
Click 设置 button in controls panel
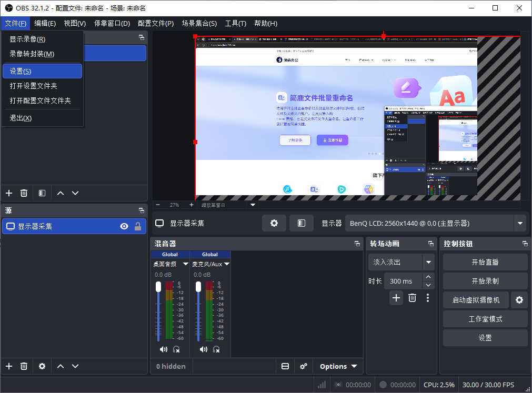[x=485, y=338]
